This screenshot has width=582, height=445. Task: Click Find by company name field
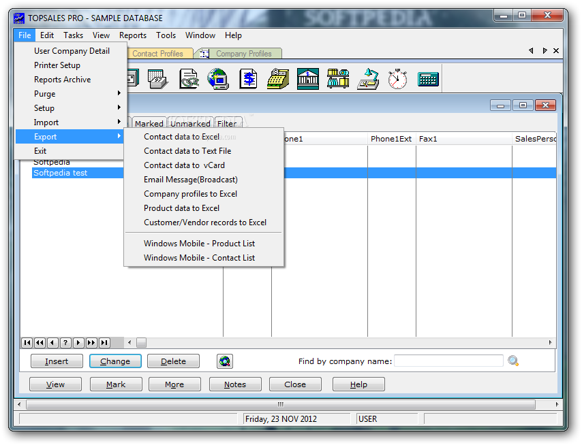[448, 361]
